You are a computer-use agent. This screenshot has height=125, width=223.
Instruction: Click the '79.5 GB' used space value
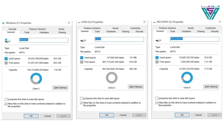[57, 59]
